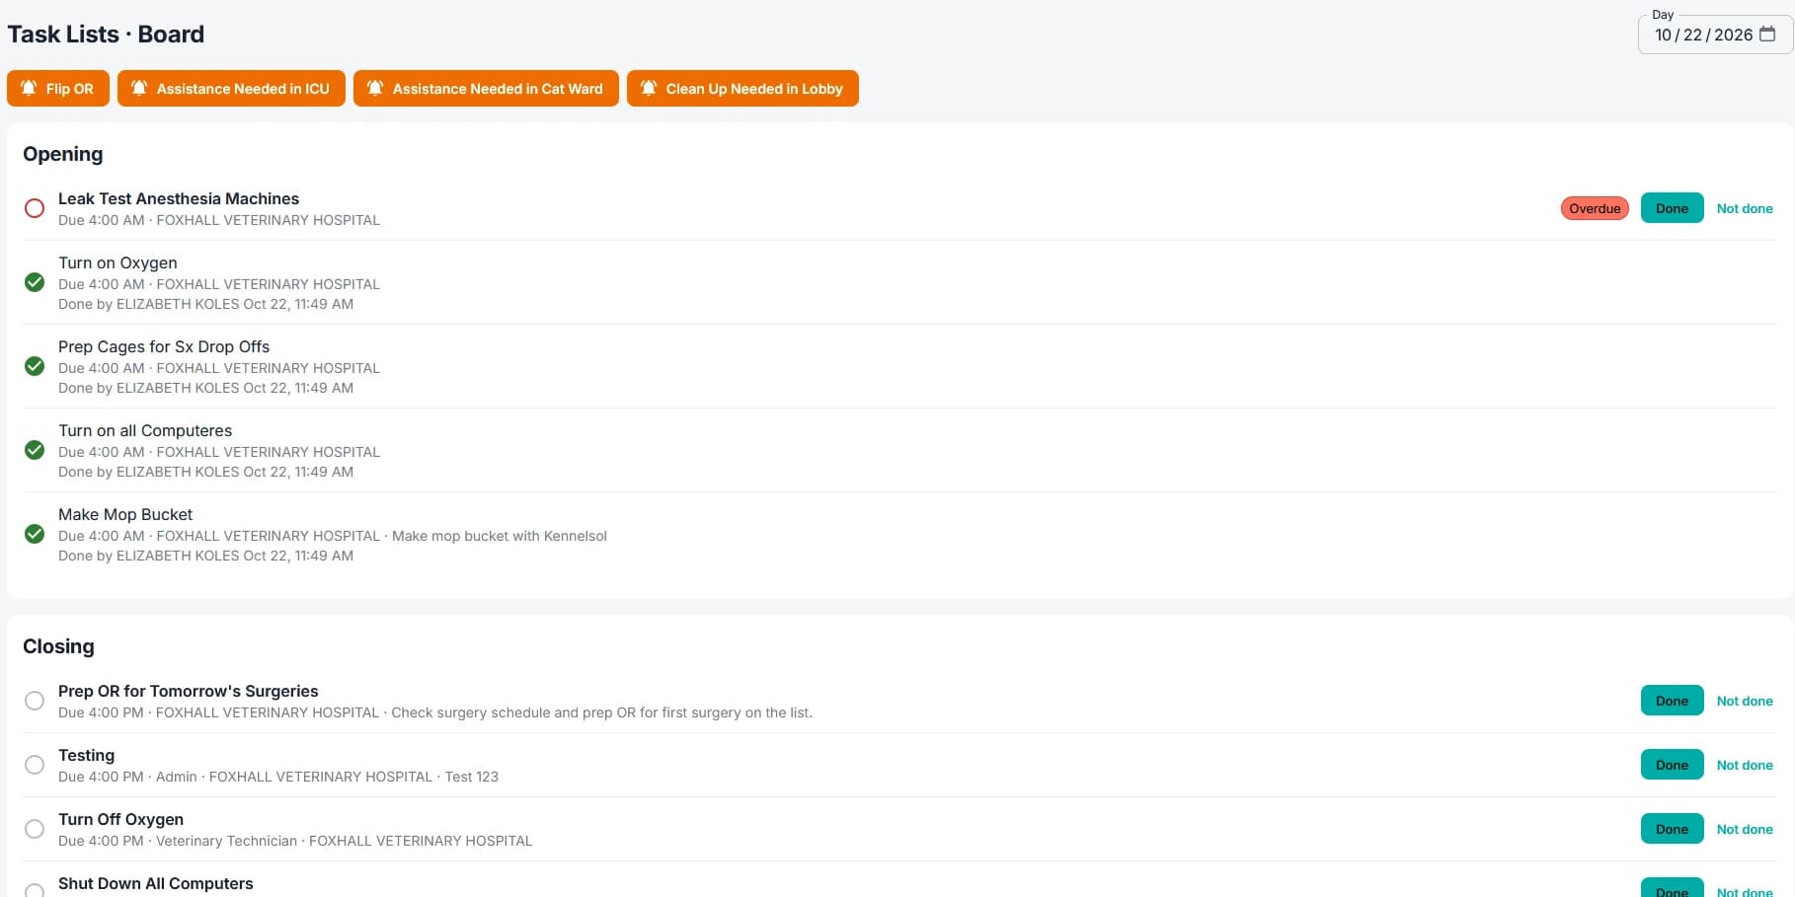The image size is (1795, 897).
Task: Select Prep OR for Tomorrow's Surgeries title
Action: point(189,691)
